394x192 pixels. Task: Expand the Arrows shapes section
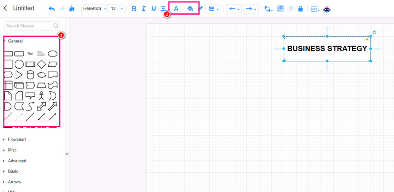tap(14, 182)
